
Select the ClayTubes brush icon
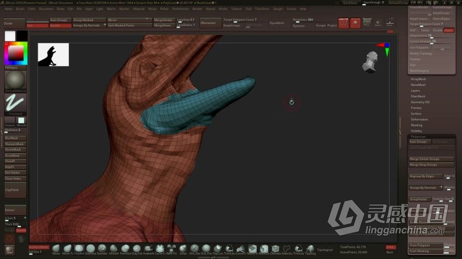(137, 249)
